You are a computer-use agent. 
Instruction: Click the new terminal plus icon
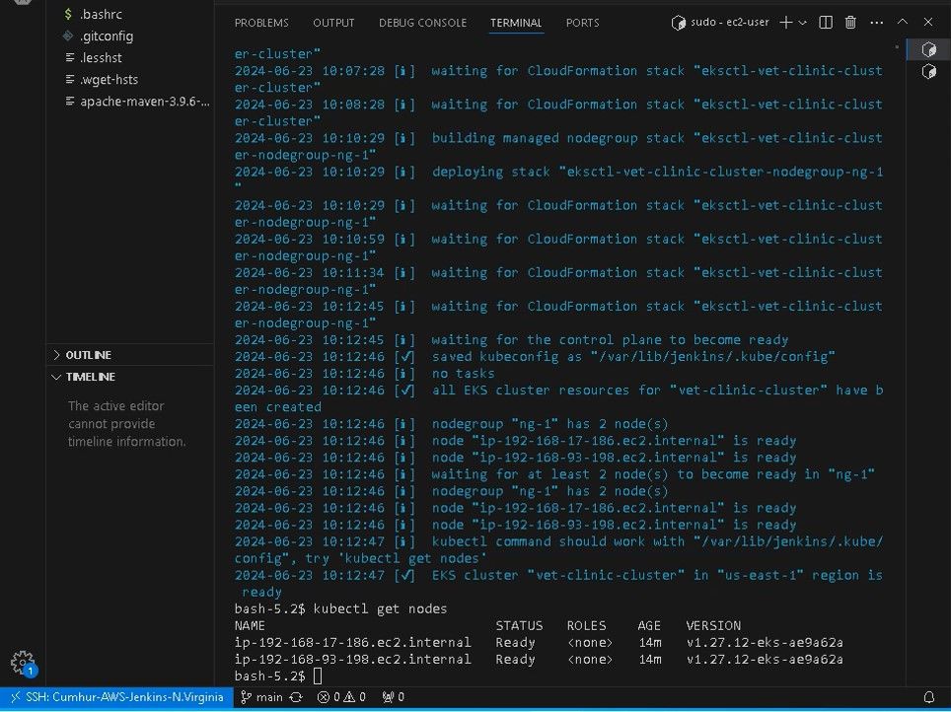(786, 23)
